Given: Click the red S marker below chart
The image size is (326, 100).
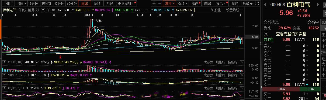Looking at the screenshot, I should (x=61, y=57).
